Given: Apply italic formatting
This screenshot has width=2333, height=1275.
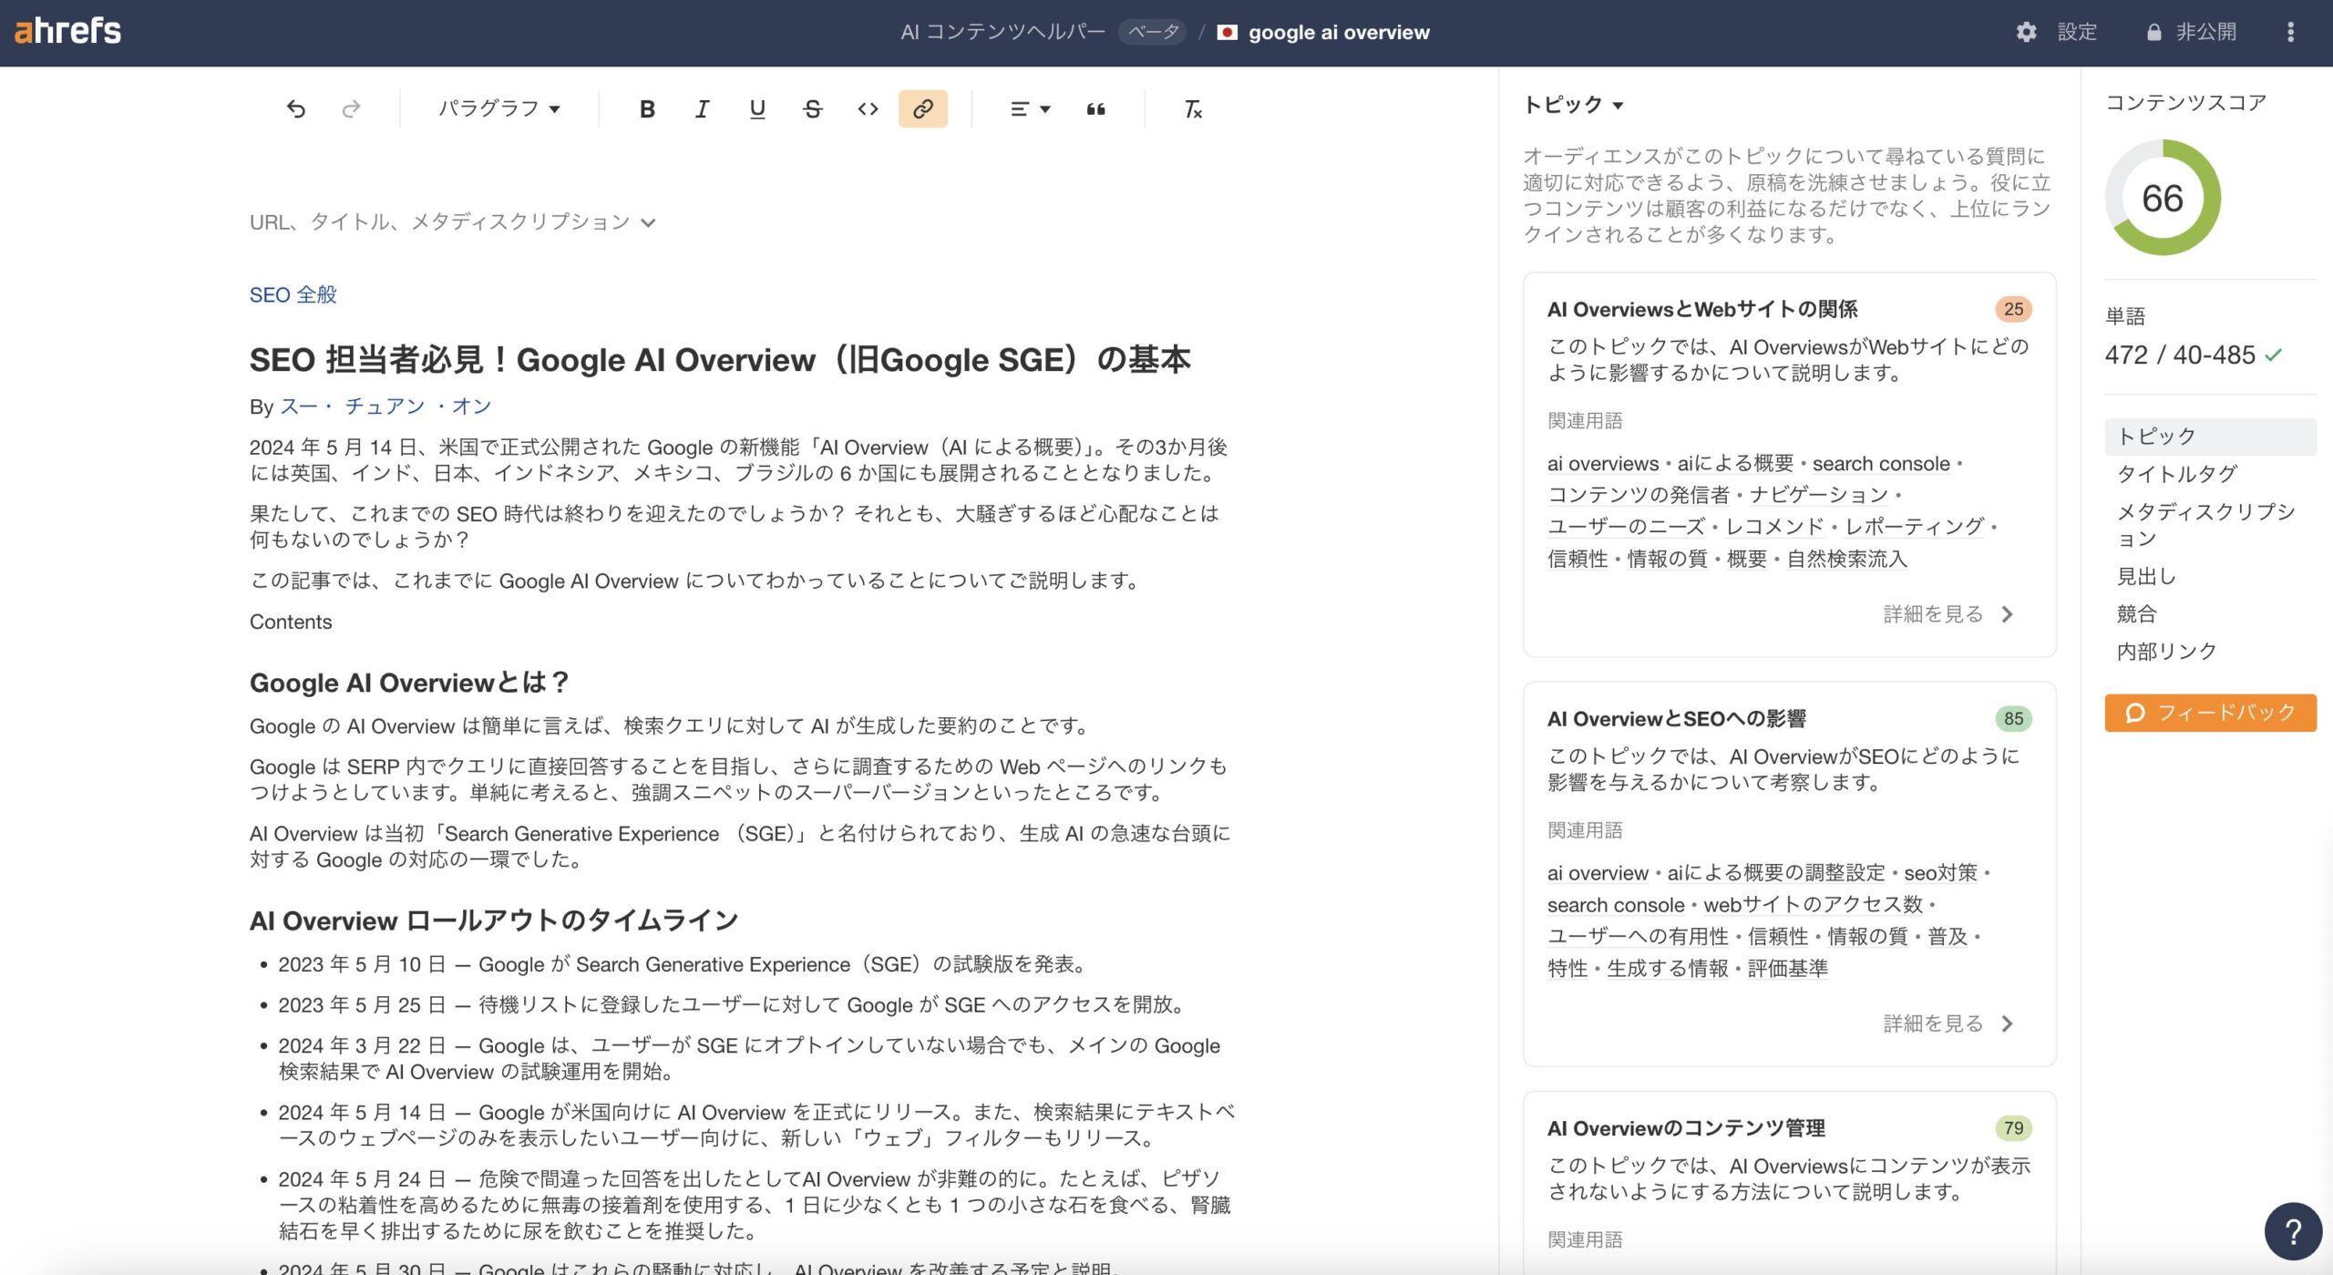Looking at the screenshot, I should [x=702, y=109].
